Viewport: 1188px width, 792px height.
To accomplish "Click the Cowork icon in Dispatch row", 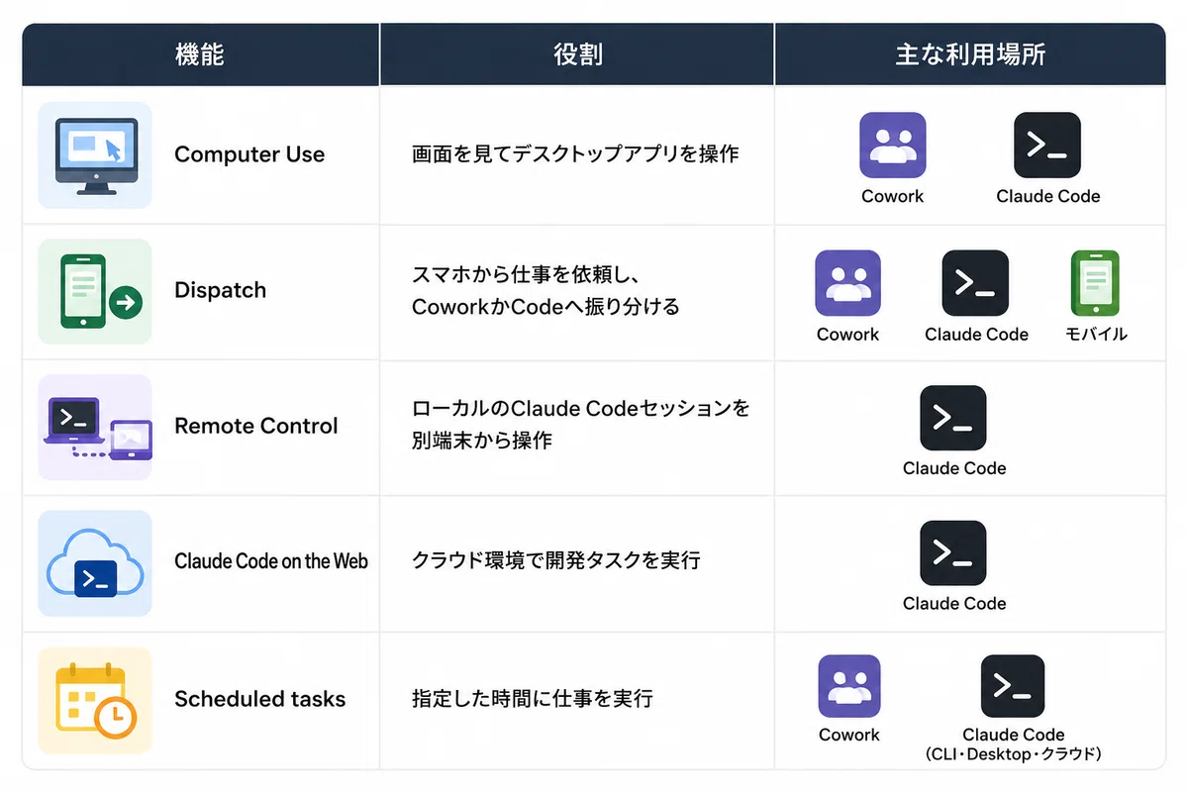I will (847, 283).
